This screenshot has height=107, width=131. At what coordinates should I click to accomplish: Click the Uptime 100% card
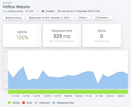(22, 36)
